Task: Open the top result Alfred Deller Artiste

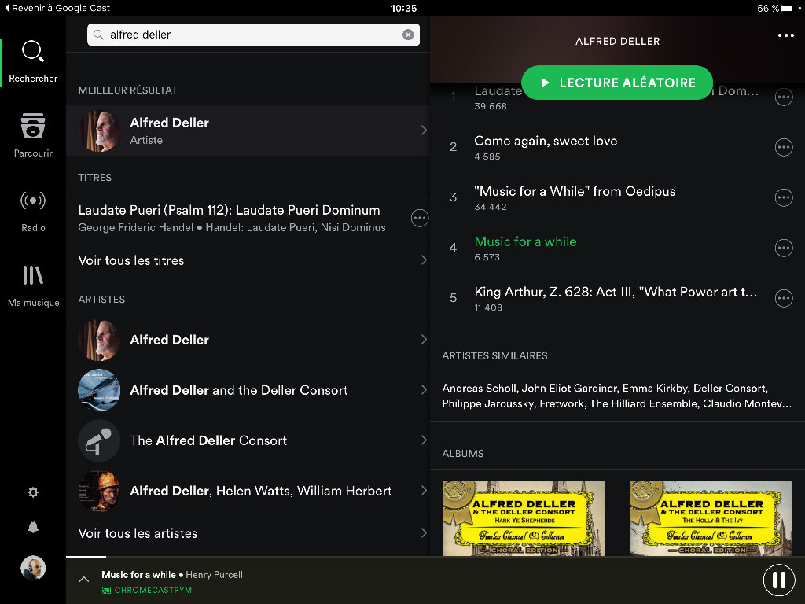Action: [x=248, y=131]
